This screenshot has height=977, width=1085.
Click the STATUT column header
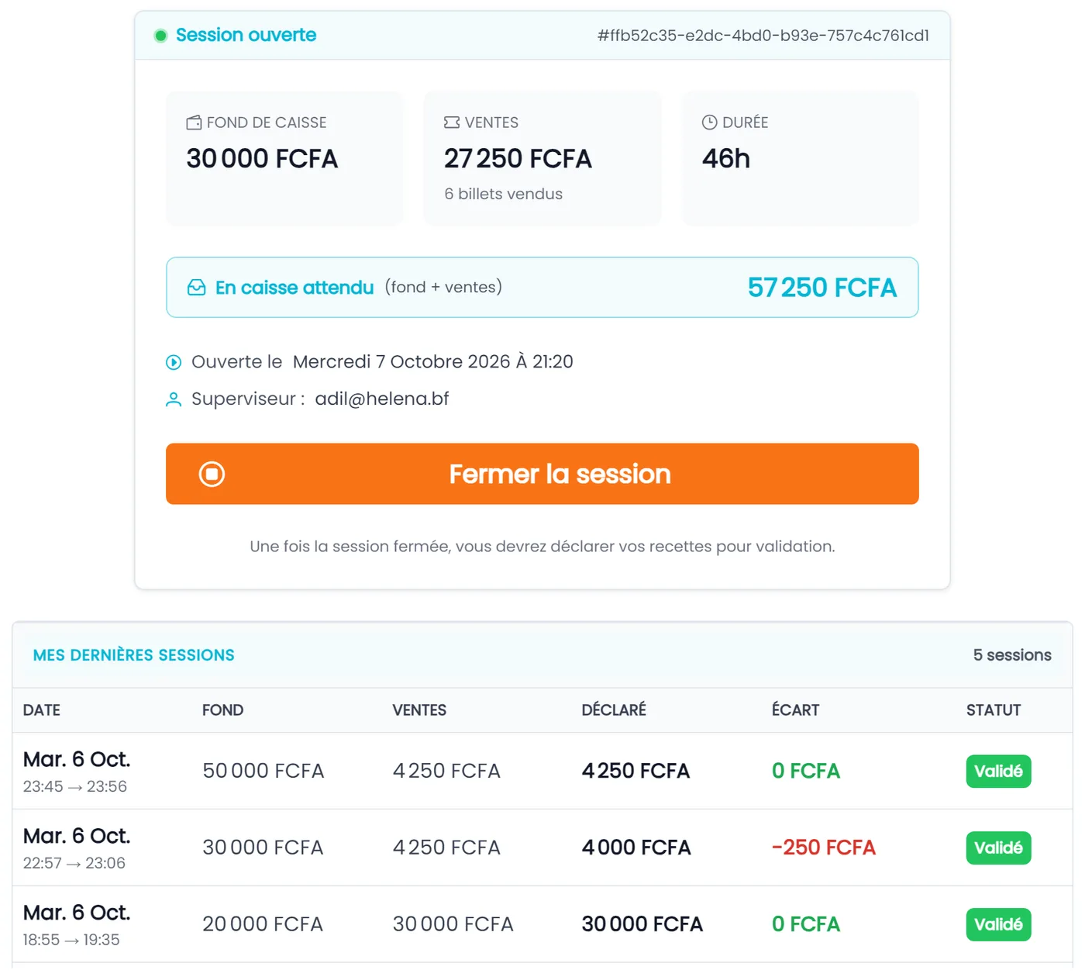994,710
